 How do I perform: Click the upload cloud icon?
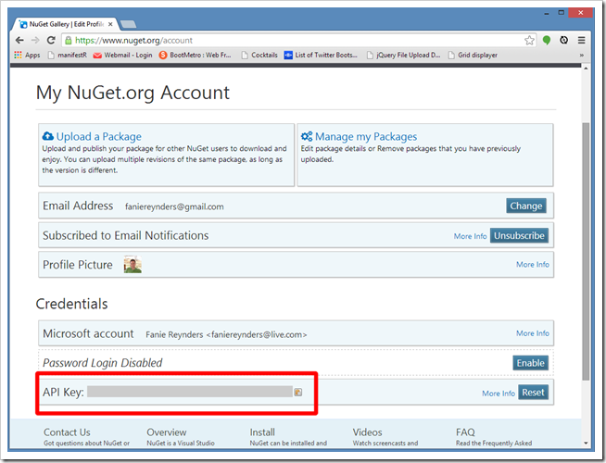[48, 136]
